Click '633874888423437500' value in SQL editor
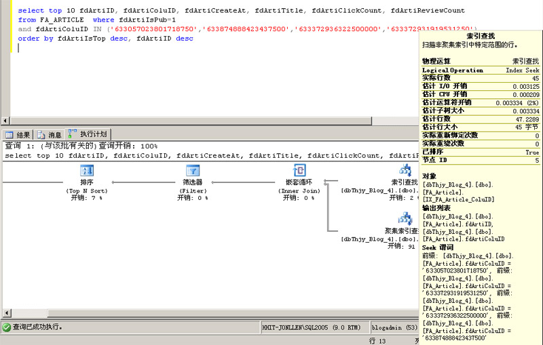Screen dimensions: 543x345 click(x=246, y=29)
